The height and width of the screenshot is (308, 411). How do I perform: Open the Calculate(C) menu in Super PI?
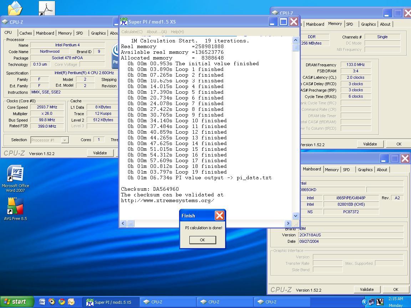132,32
